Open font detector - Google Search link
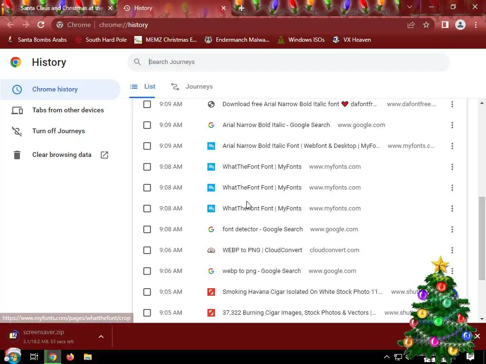Viewport: 486px width, 364px height. coord(262,229)
